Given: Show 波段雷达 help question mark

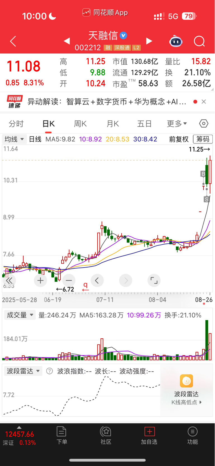Looking at the screenshot, I should 49,371.
